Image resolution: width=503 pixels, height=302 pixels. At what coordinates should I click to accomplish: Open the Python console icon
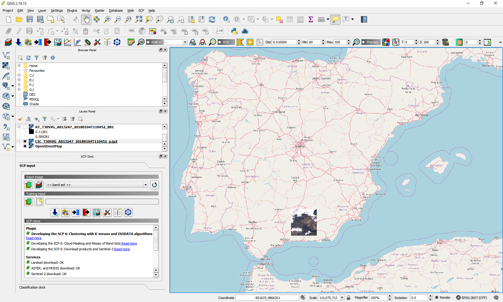[x=234, y=31]
